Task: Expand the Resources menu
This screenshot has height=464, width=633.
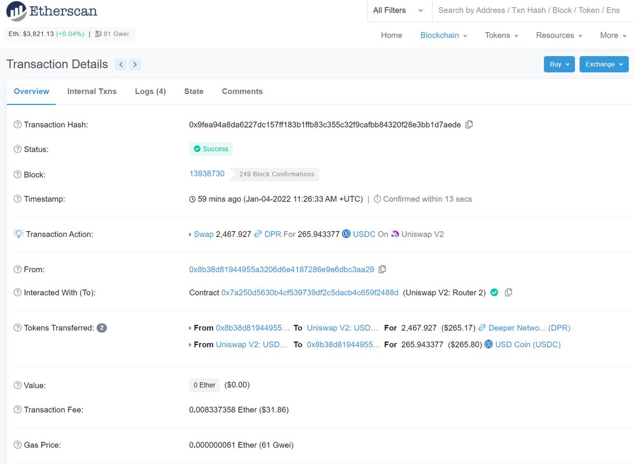Action: [x=559, y=35]
